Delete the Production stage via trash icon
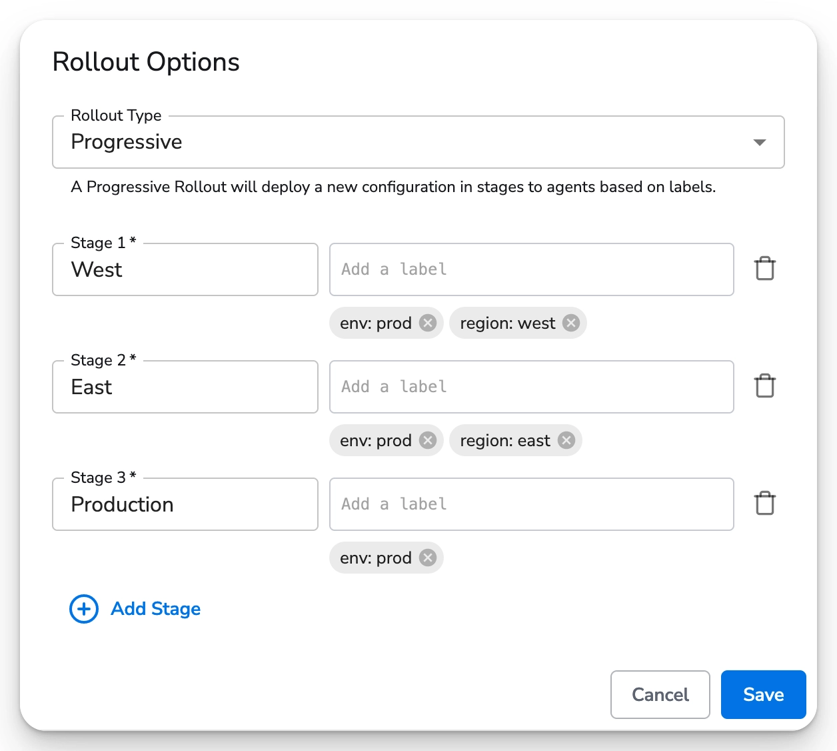This screenshot has height=751, width=837. (764, 504)
